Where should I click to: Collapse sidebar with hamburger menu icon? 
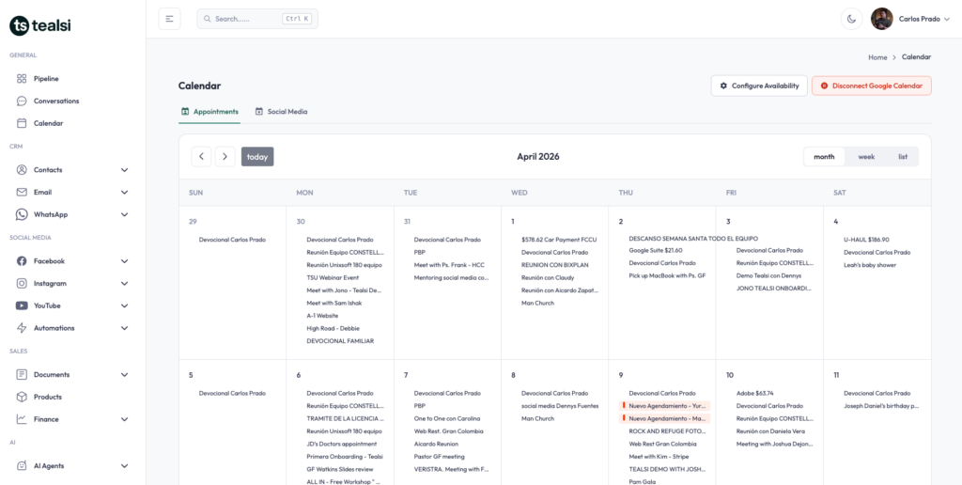point(169,19)
